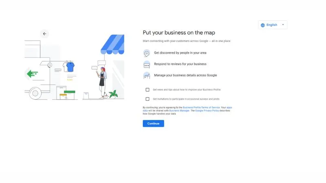Image resolution: width=326 pixels, height=183 pixels.
Task: Click the globe language icon
Action: 263,25
